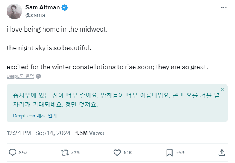Open the three-dot more options menu
Image resolution: width=235 pixels, height=163 pixels.
click(223, 8)
